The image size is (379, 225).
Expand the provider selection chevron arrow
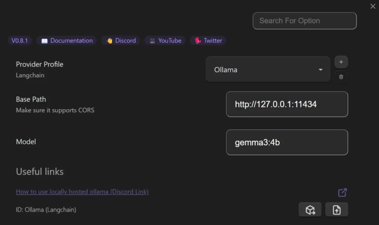click(x=320, y=69)
